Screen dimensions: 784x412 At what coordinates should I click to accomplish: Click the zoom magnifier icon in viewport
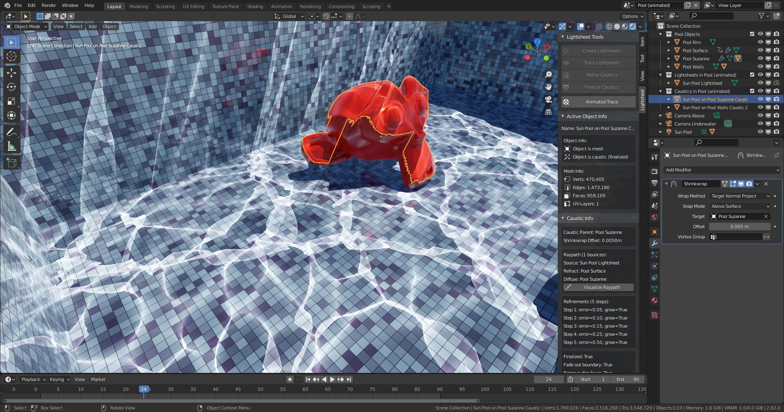[x=548, y=75]
